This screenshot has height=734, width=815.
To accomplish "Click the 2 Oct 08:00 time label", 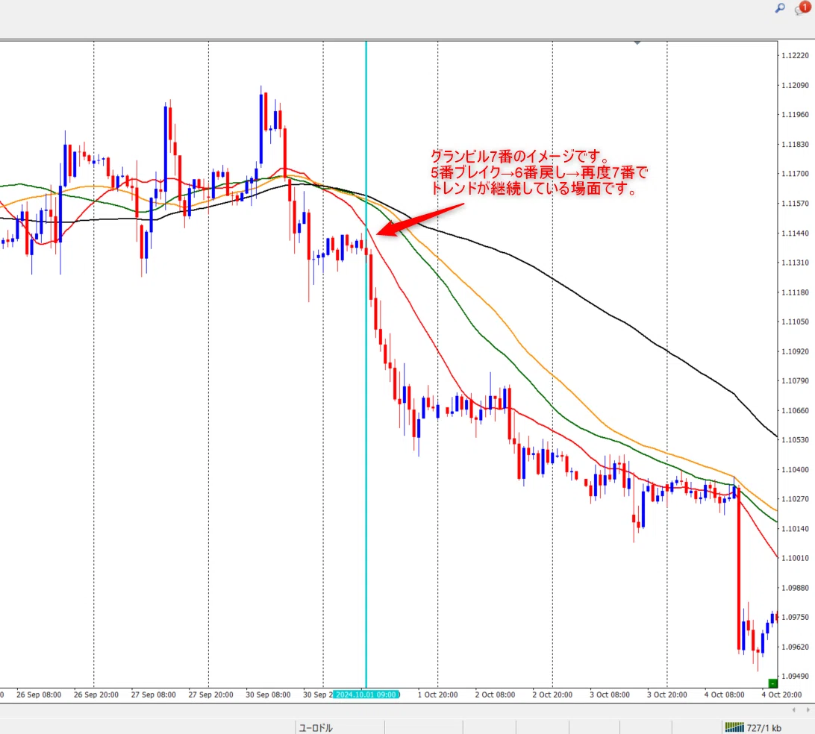I will [x=495, y=695].
